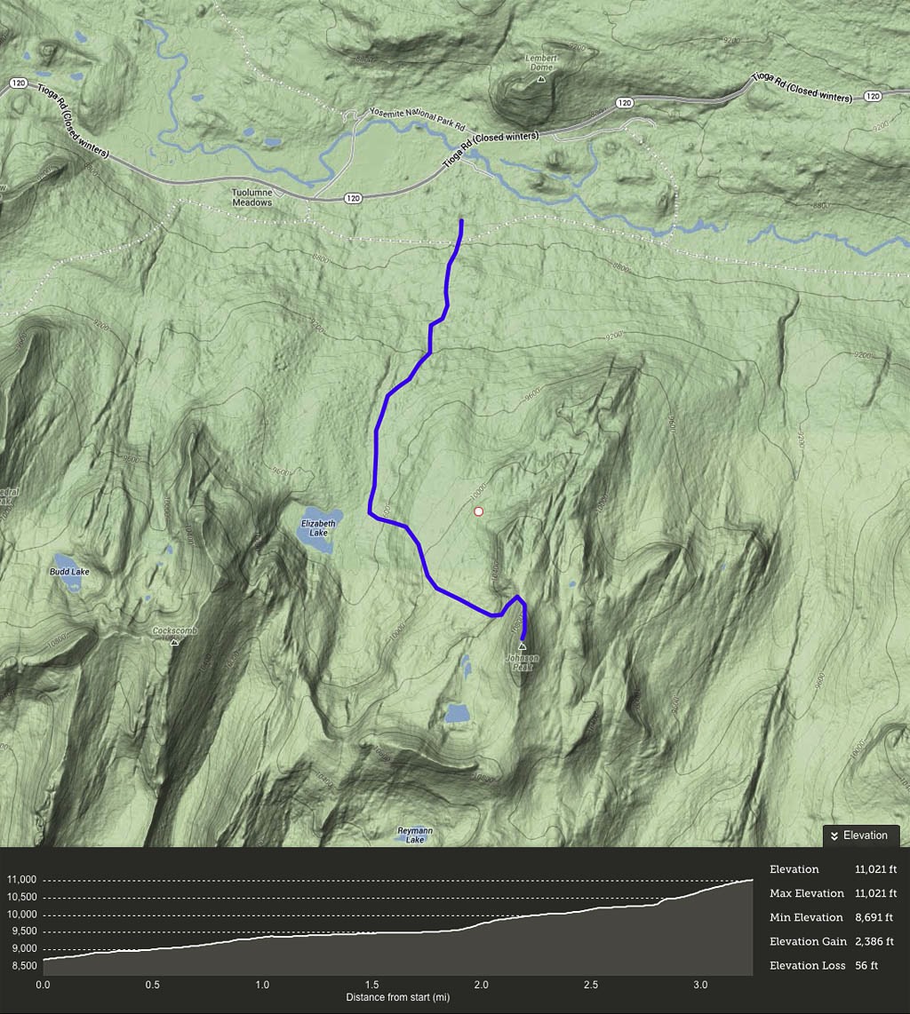Click the elevation profile's highest point near 3.2 miles
910x1014 pixels.
[751, 880]
